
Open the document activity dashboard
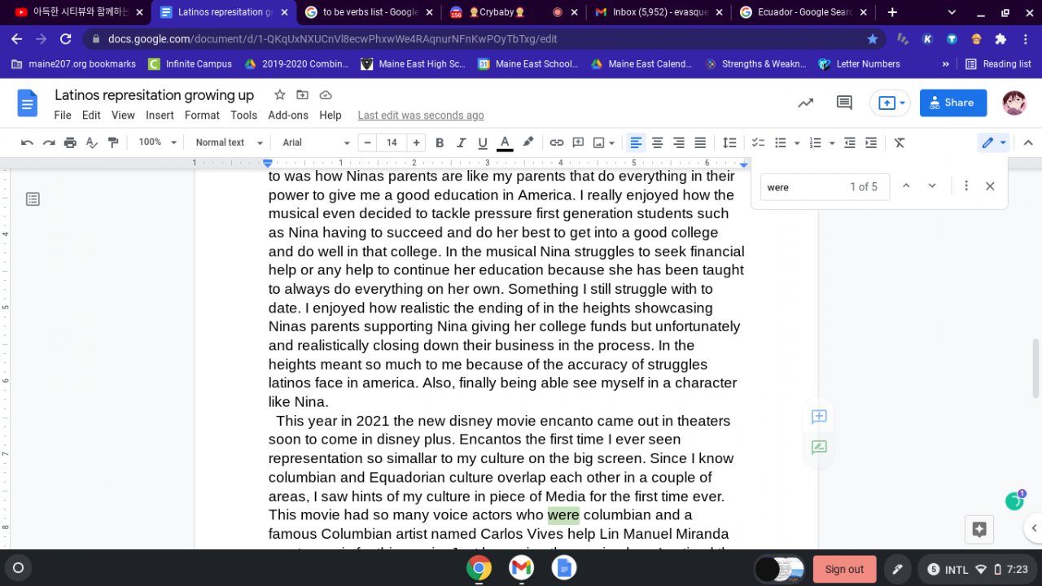pos(806,103)
